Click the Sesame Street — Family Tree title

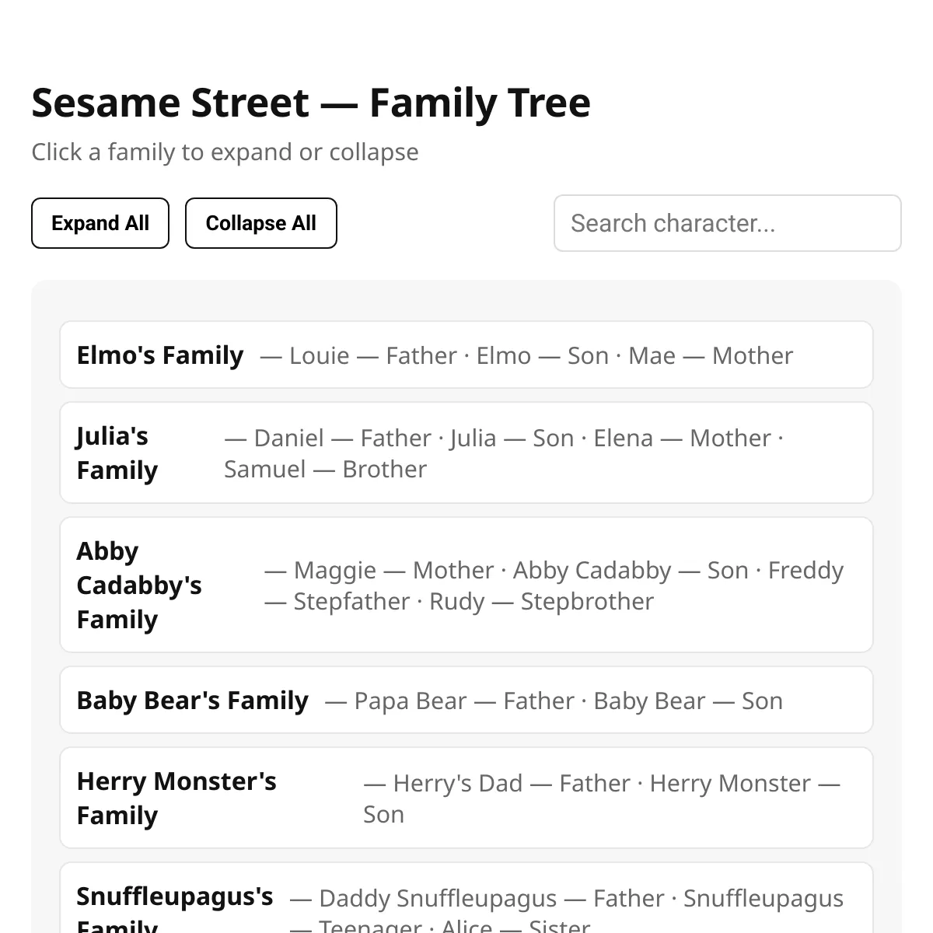point(311,103)
